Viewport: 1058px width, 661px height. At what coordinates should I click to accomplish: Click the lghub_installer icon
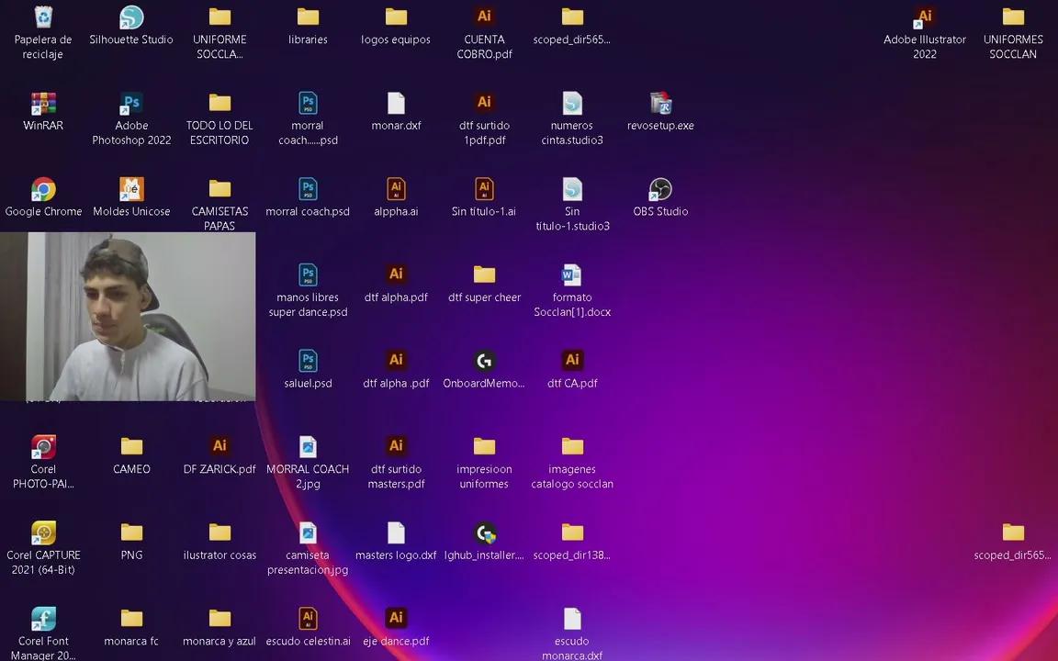coord(485,532)
